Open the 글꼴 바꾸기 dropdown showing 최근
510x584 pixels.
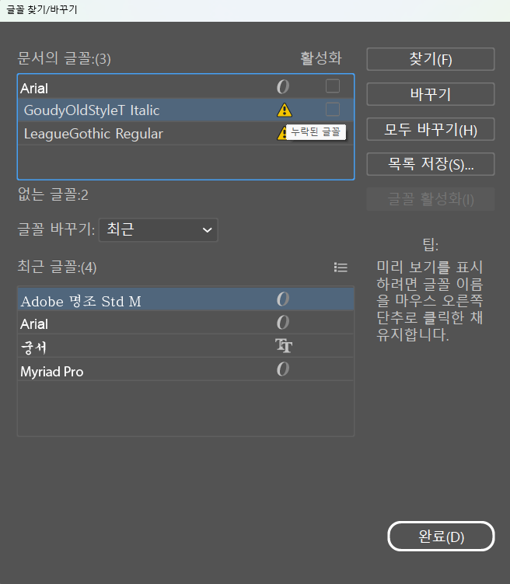(x=159, y=230)
